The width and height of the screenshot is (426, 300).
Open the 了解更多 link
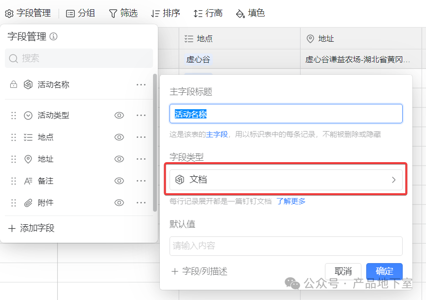click(x=291, y=201)
